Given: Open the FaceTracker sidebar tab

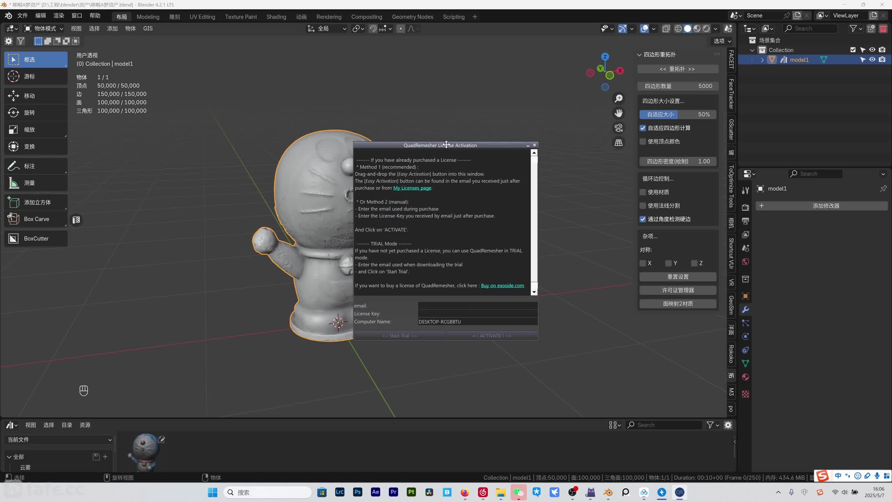Looking at the screenshot, I should [731, 94].
